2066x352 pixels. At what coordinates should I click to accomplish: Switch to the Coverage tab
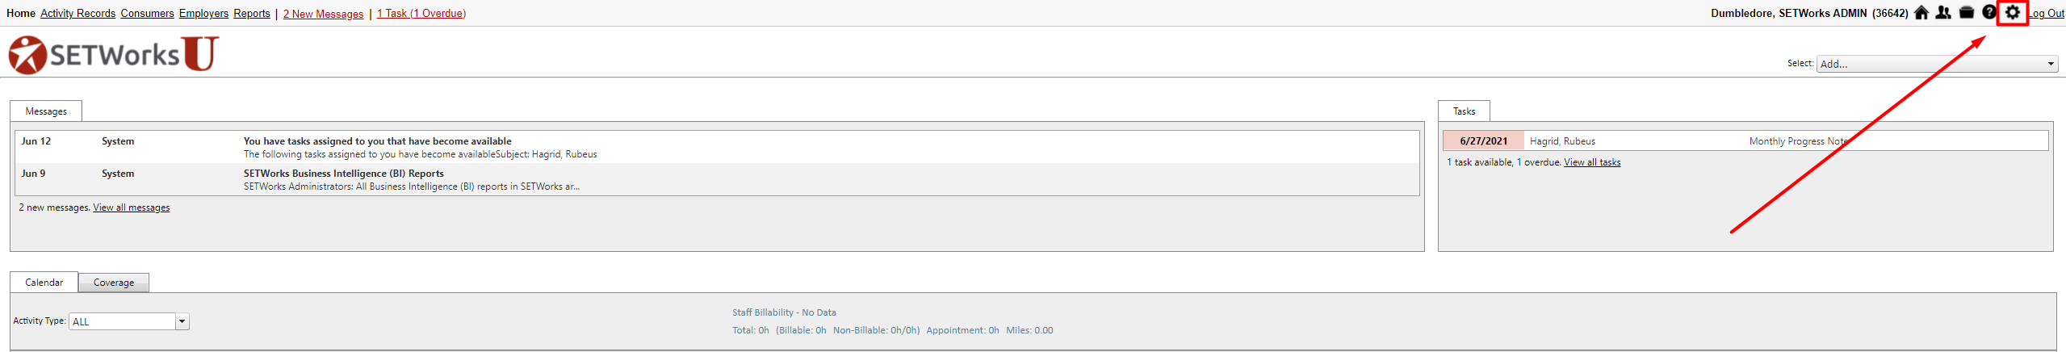(114, 283)
